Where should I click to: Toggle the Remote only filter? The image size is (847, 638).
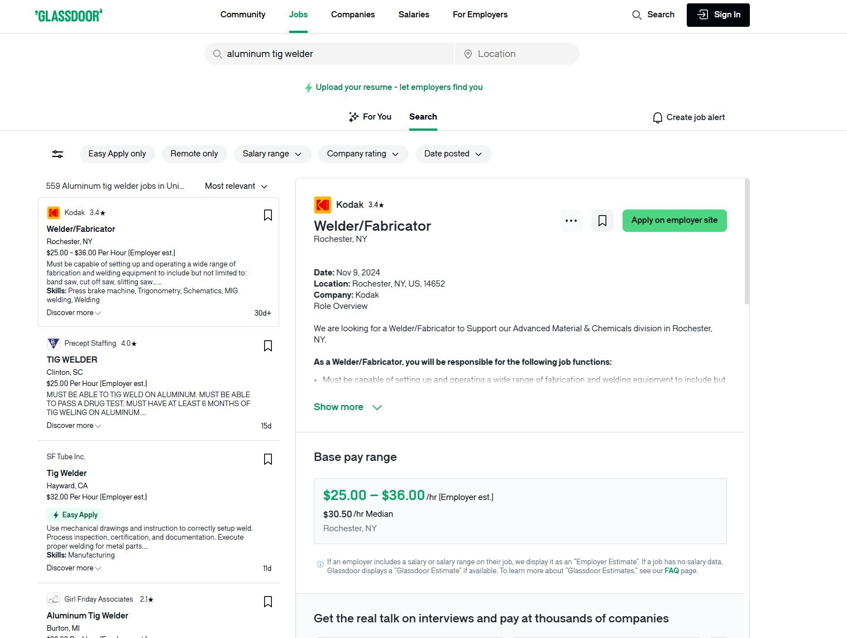click(194, 154)
